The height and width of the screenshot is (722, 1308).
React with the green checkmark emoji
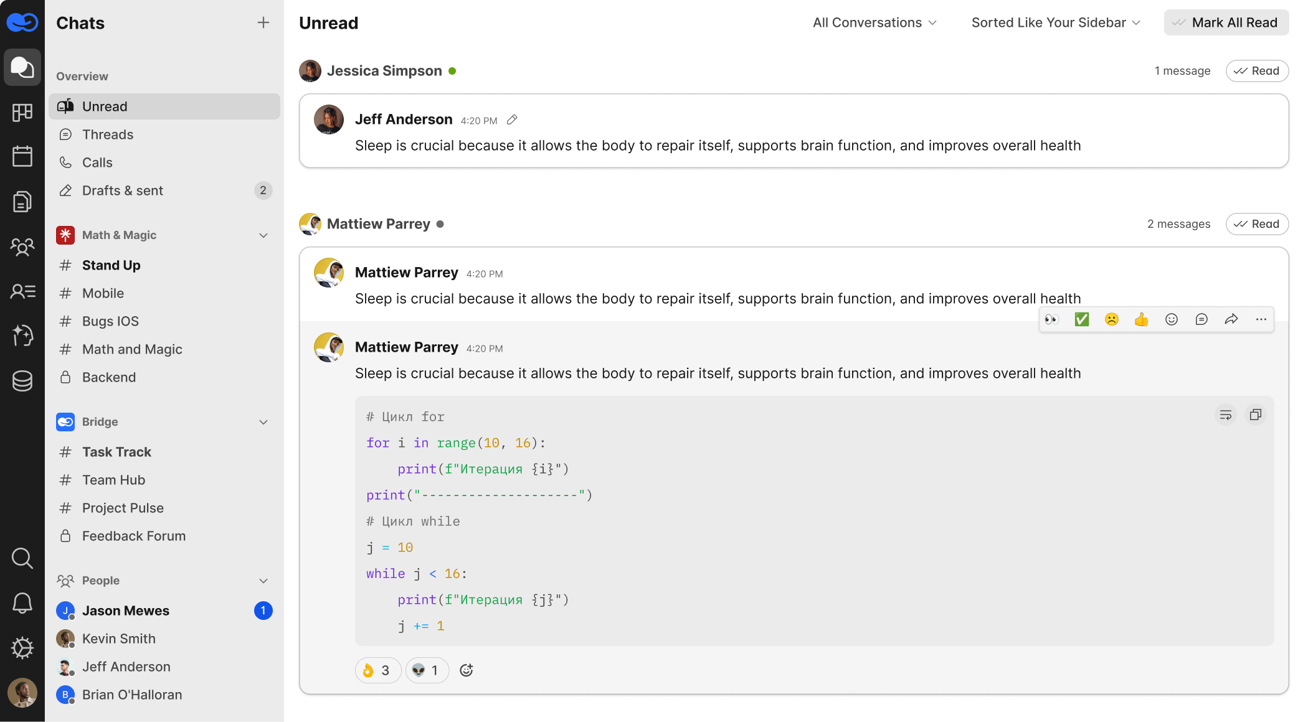(1082, 320)
